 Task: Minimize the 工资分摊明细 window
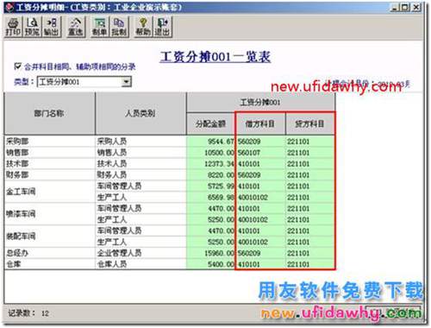click(x=395, y=8)
